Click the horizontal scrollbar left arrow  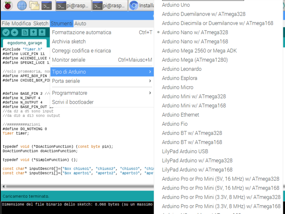(x=3, y=186)
